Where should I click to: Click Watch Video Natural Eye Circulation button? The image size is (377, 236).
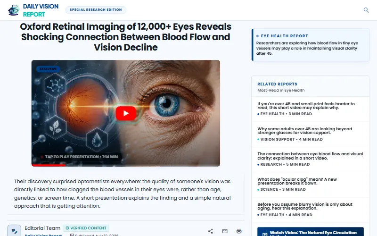(x=311, y=232)
